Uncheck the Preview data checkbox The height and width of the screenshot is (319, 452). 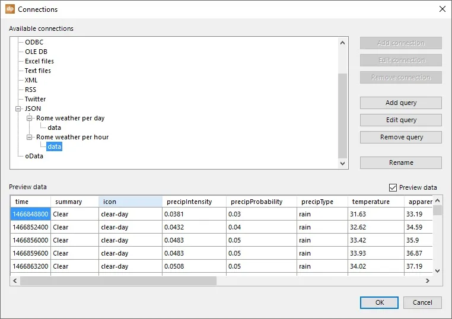coord(393,187)
